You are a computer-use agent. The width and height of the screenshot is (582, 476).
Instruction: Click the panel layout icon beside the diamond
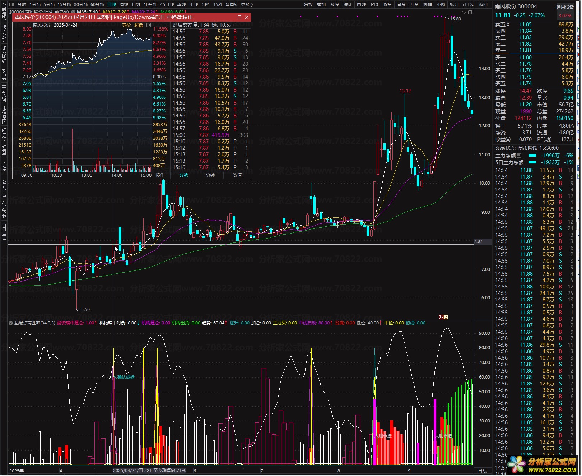tap(470, 12)
